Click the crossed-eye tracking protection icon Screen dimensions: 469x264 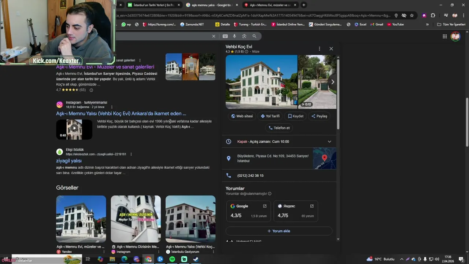coord(404,15)
